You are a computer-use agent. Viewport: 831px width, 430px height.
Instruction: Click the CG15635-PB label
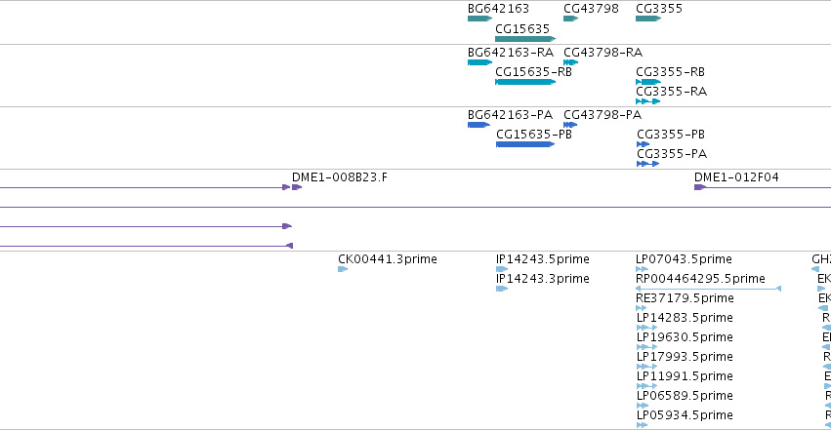pyautogui.click(x=534, y=135)
